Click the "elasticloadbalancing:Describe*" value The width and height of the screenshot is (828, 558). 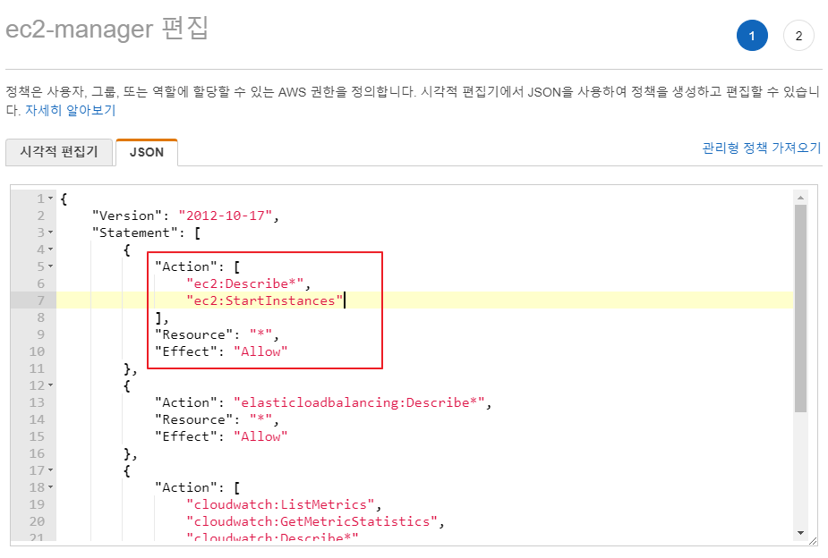click(359, 403)
